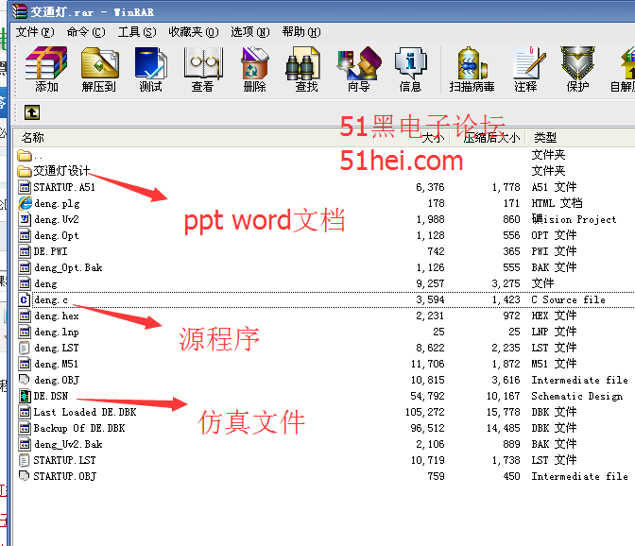Select the deng_Opt.Bak file name
Image resolution: width=635 pixels, height=546 pixels.
coord(68,267)
